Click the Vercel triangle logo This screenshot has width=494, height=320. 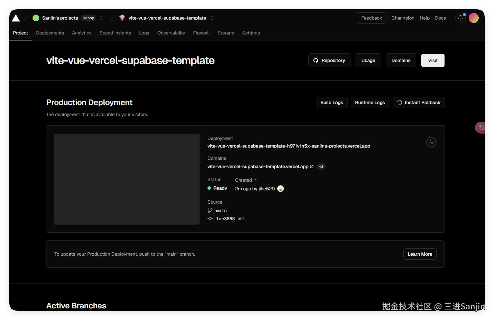(16, 18)
